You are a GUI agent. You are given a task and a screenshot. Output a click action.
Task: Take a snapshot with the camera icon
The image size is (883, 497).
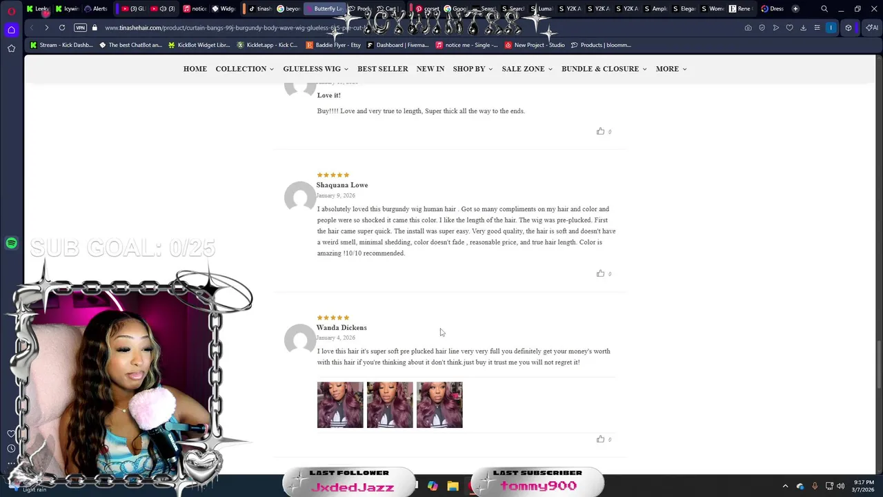click(748, 28)
